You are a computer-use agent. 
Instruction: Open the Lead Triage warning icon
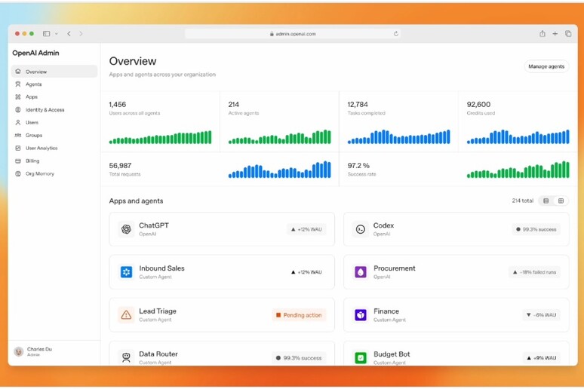click(126, 315)
